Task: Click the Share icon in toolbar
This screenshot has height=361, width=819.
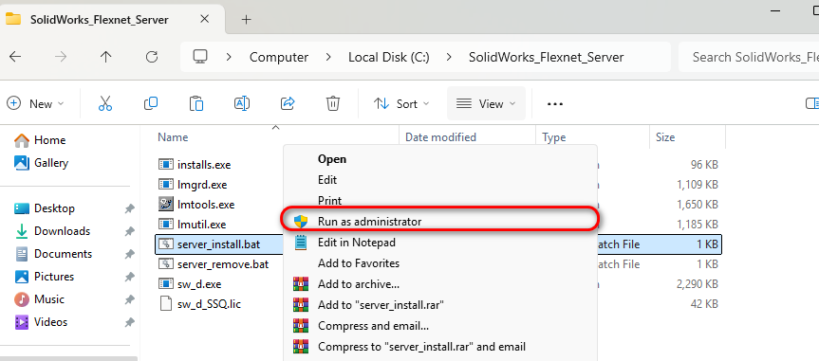Action: pyautogui.click(x=288, y=103)
